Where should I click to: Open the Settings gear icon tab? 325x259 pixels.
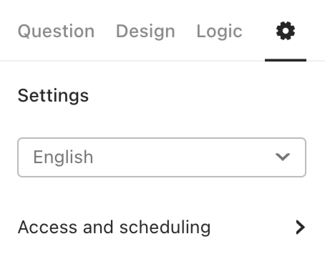(285, 31)
